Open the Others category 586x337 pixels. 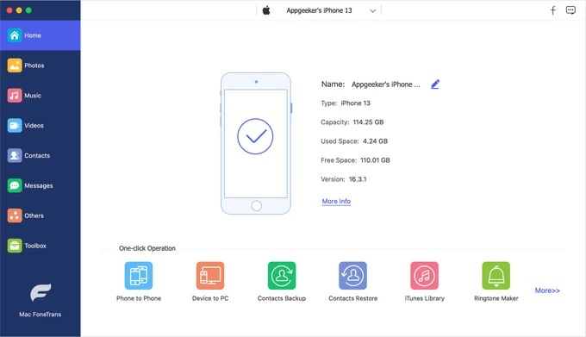click(x=41, y=215)
